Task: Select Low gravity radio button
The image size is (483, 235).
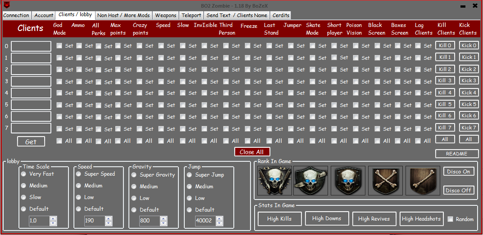Action: (x=134, y=198)
